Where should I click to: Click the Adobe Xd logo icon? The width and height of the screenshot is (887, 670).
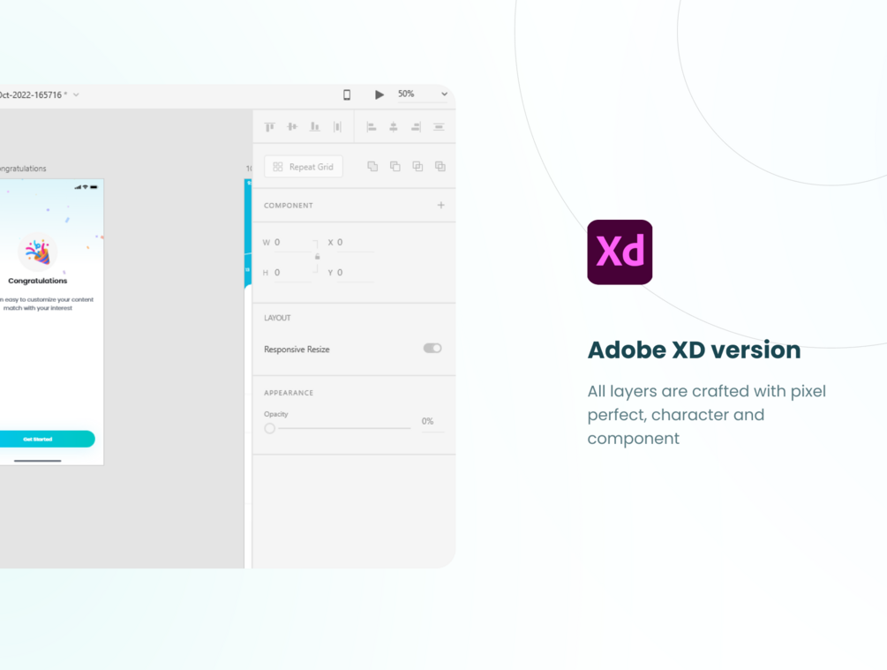click(x=620, y=252)
